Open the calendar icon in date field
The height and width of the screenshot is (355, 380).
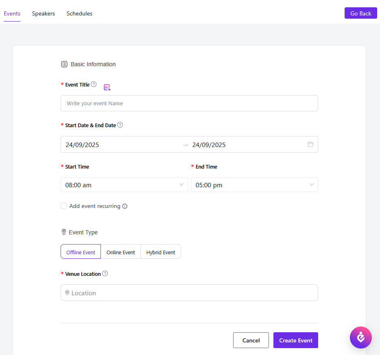[x=310, y=144]
